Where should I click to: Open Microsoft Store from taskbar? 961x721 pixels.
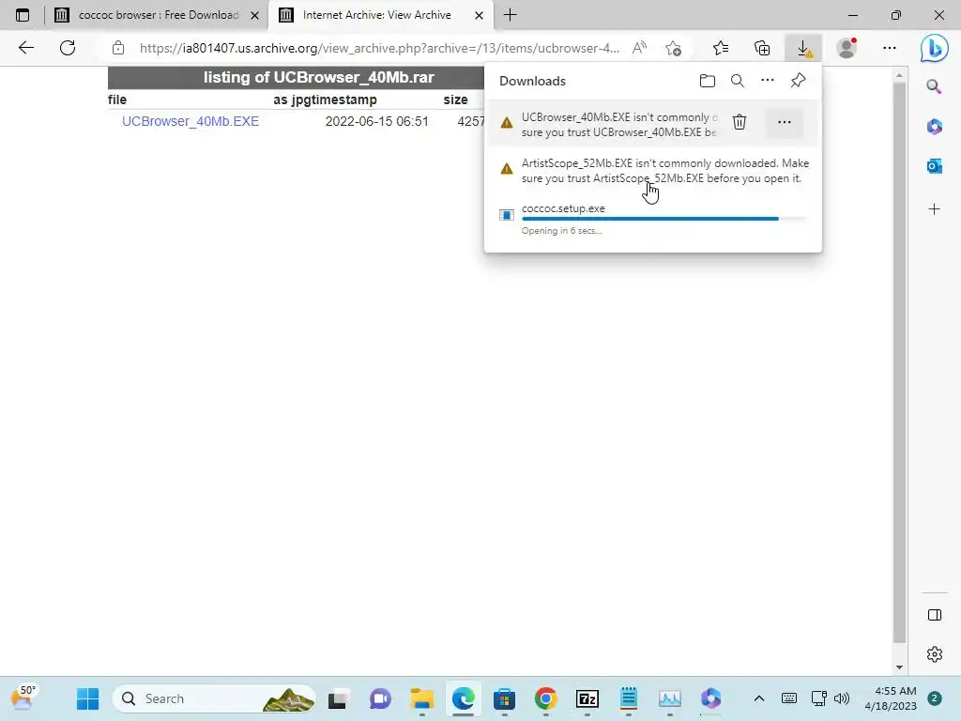(x=504, y=698)
